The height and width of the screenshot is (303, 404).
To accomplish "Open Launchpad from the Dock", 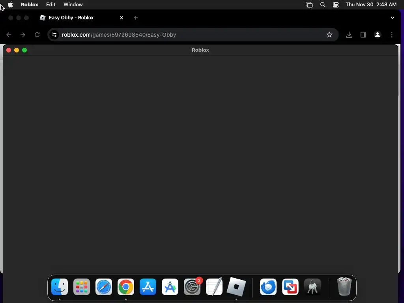I will (x=82, y=287).
